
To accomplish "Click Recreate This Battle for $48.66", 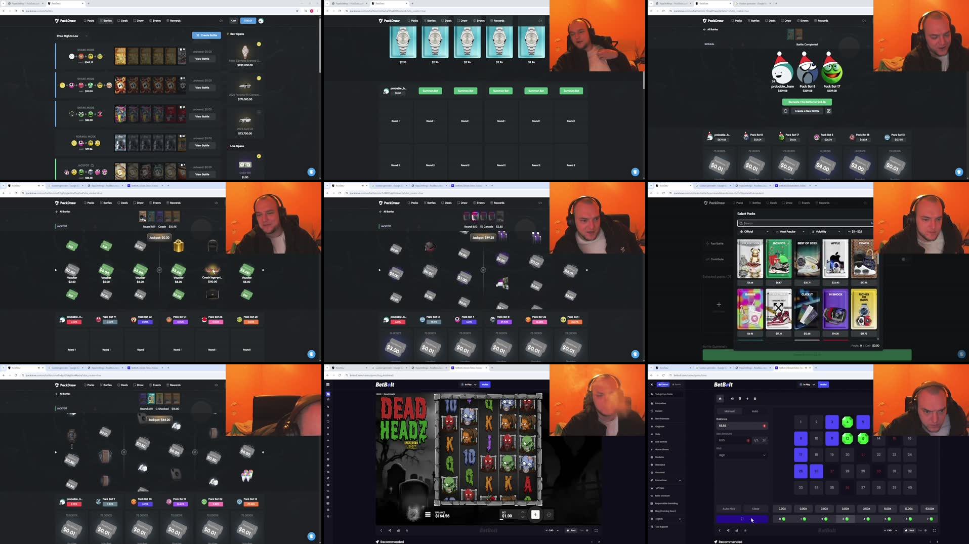I will [x=806, y=102].
